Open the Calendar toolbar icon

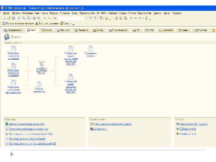point(121,18)
